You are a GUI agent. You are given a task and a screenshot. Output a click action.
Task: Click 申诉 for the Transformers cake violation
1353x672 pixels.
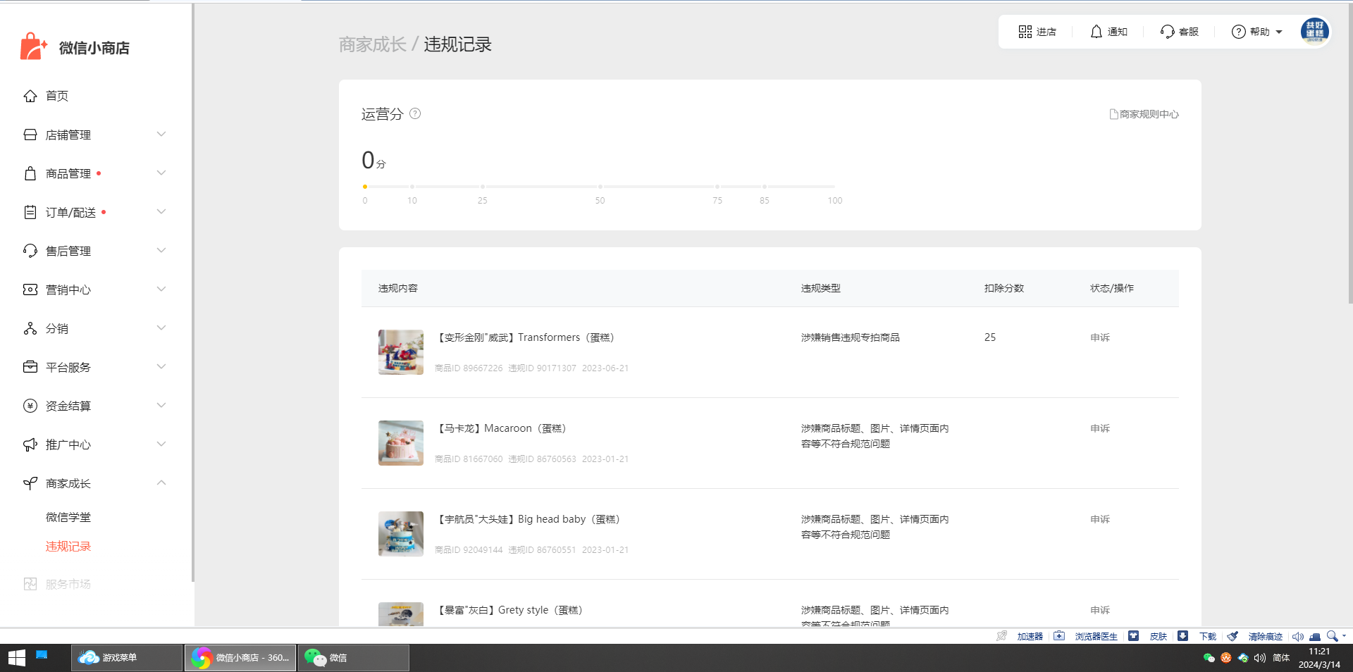1100,337
